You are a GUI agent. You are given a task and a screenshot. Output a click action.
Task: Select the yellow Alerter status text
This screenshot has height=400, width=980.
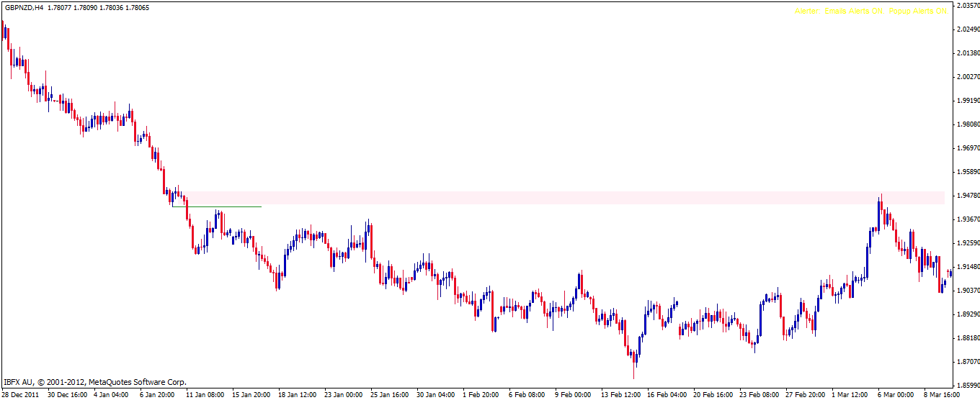pyautogui.click(x=870, y=12)
